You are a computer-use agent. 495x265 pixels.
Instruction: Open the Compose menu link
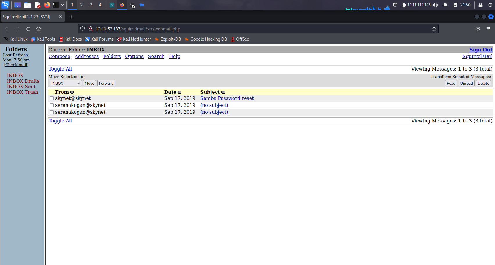point(59,56)
